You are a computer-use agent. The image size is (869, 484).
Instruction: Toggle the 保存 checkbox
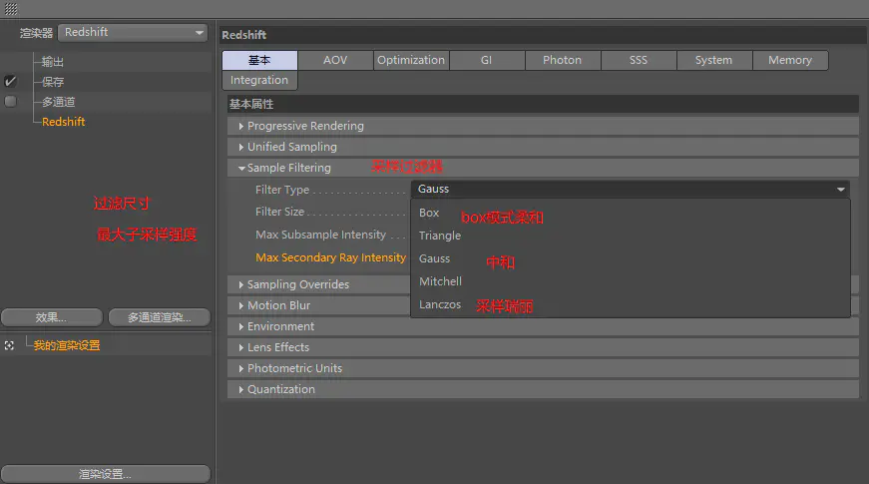pos(11,82)
